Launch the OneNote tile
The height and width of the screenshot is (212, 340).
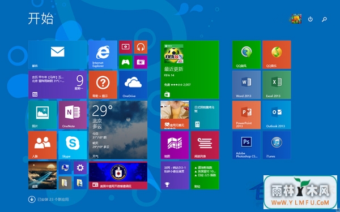[73, 115]
